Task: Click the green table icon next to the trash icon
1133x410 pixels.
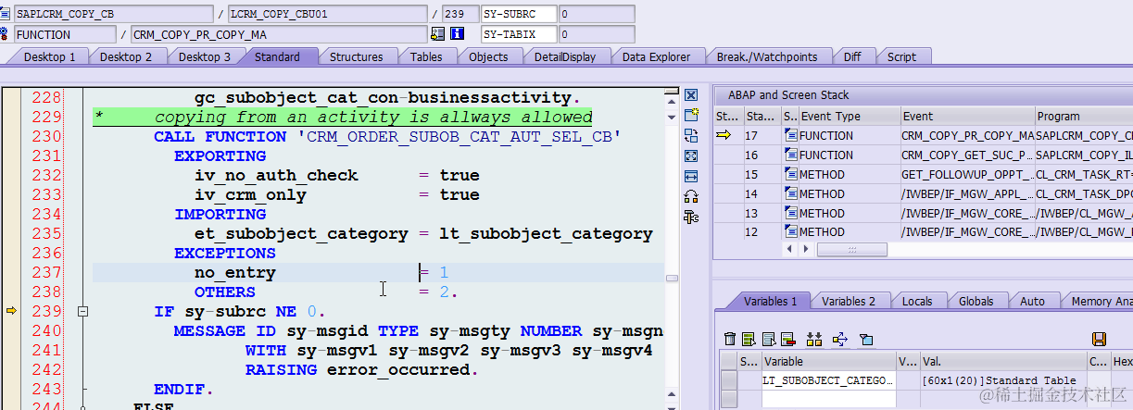Action: (x=749, y=339)
